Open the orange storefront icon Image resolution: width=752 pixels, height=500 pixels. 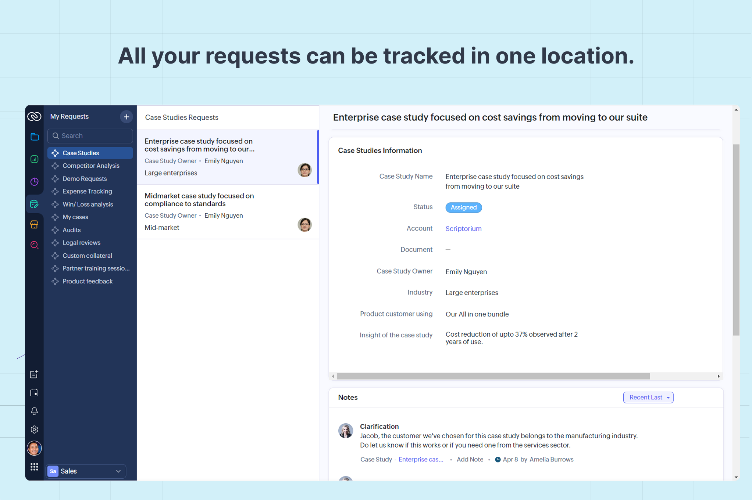[x=35, y=224]
